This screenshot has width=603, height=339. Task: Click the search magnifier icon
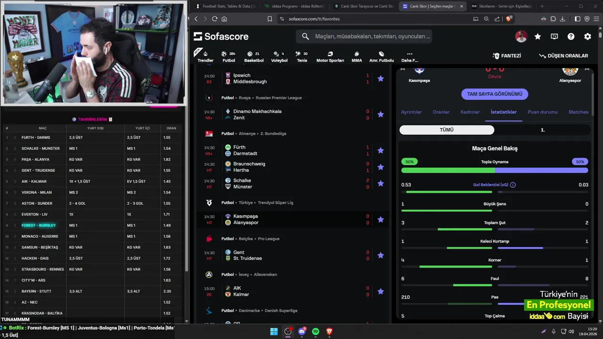[x=305, y=36]
